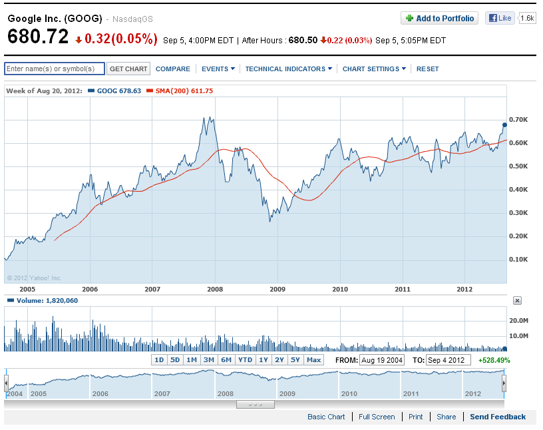Click the After Hours 680.50 price

[303, 40]
